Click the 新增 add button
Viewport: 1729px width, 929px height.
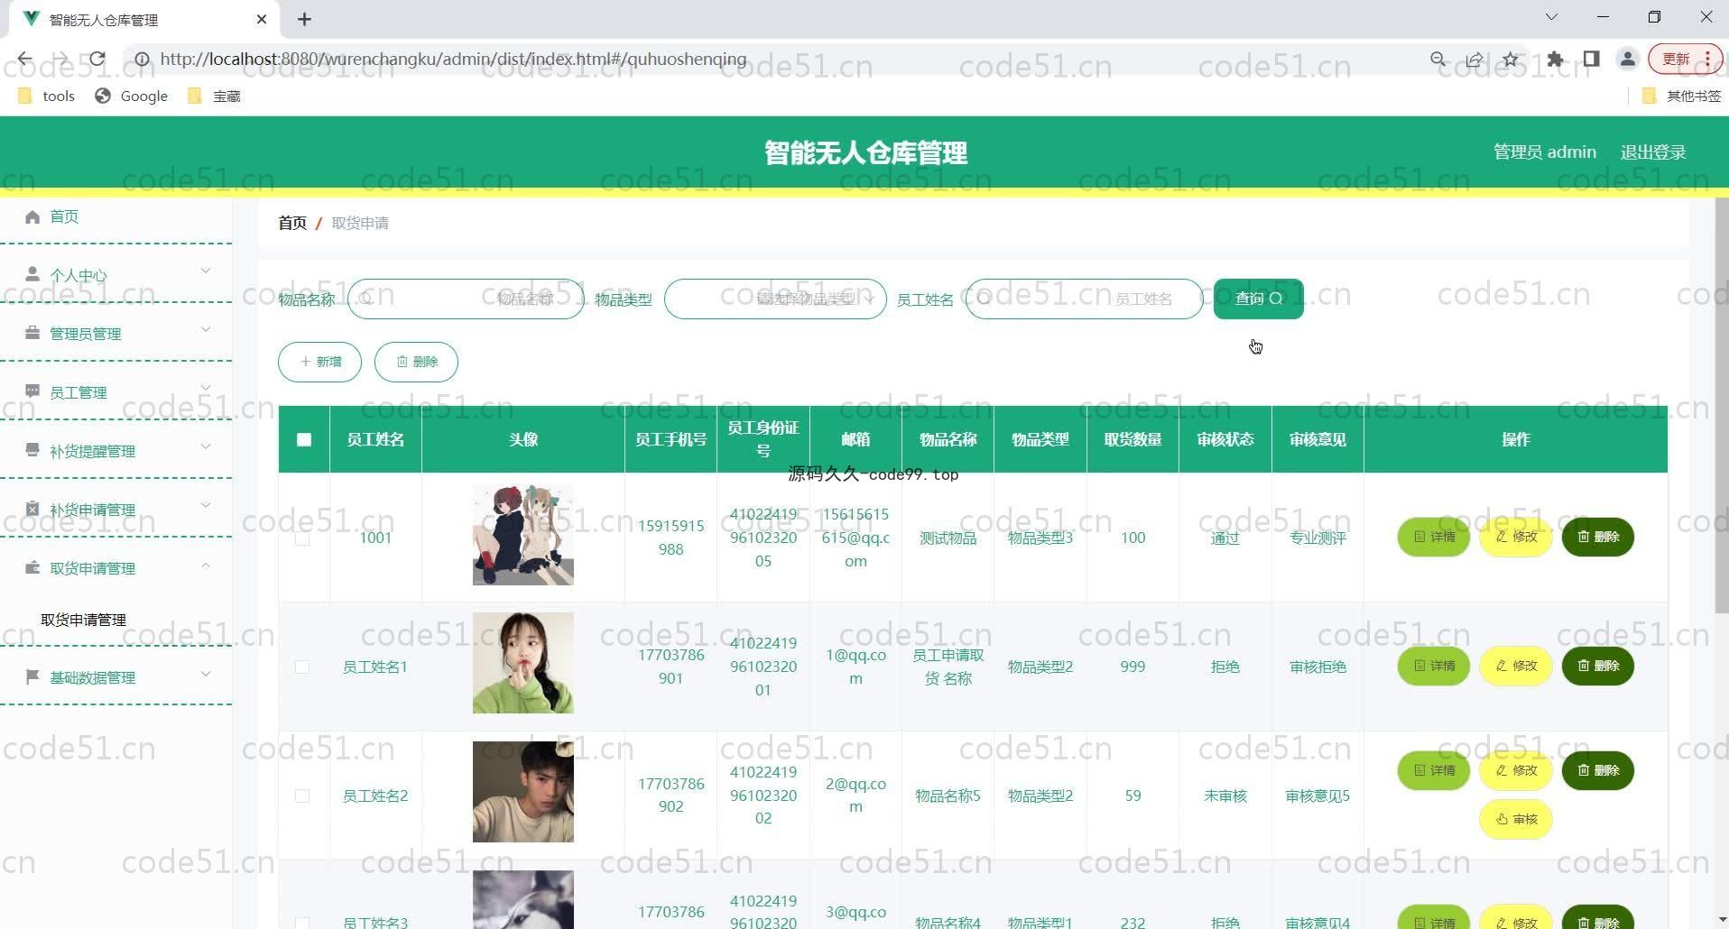(319, 362)
